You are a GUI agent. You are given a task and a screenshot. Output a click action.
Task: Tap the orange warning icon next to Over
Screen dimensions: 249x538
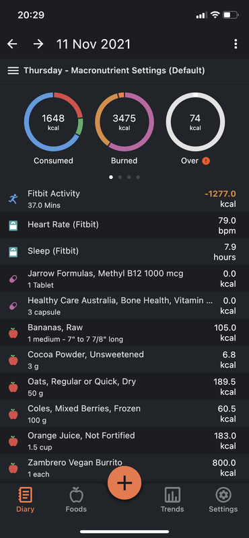pos(206,161)
